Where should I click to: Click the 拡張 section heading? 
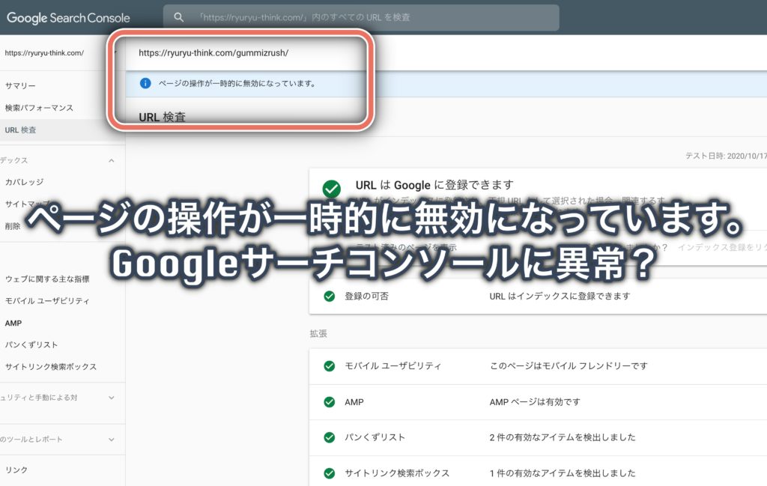pos(318,334)
